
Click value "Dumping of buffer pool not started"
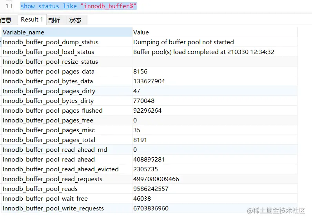[183, 42]
